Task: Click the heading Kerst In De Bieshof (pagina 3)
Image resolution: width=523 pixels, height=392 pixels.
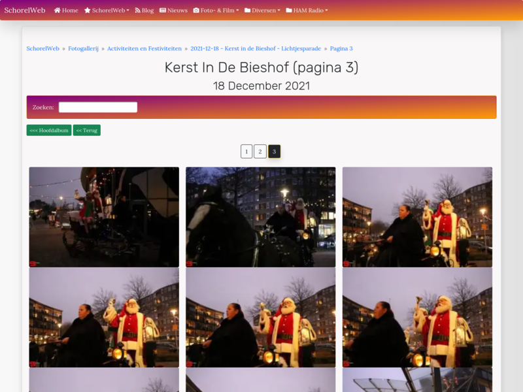Action: click(261, 67)
